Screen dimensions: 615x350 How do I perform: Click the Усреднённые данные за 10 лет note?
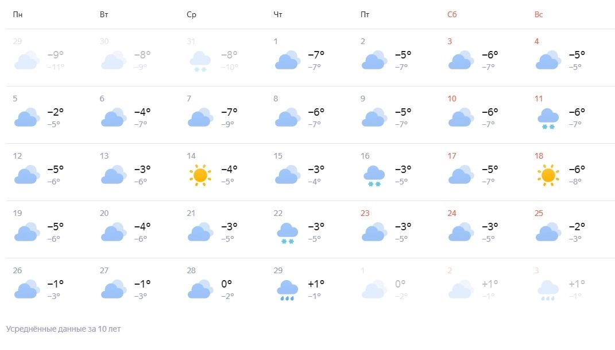tap(63, 329)
